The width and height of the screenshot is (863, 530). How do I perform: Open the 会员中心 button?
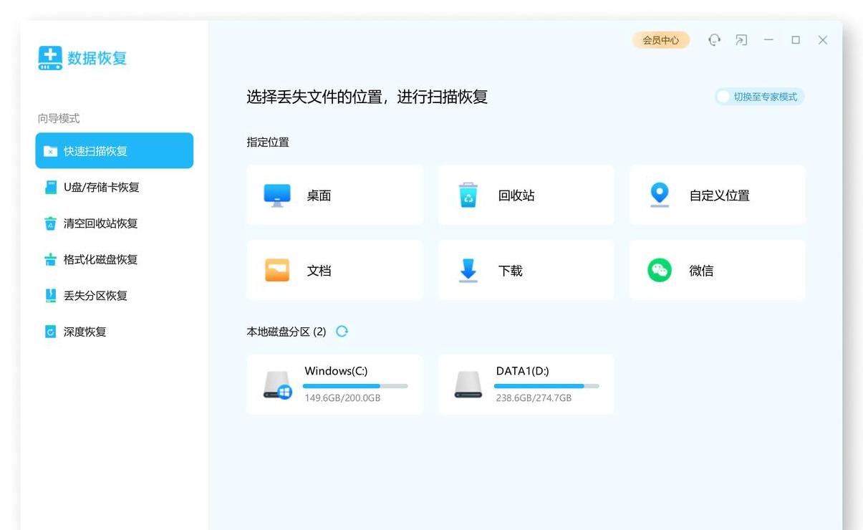click(661, 40)
